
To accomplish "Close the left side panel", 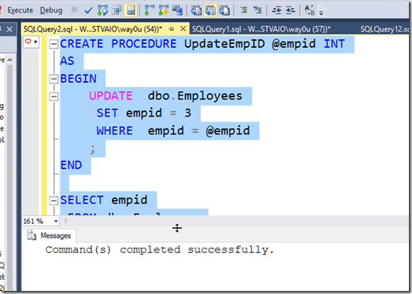I will click(9, 29).
